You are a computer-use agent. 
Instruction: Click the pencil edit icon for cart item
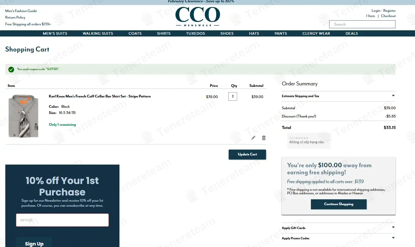coord(253,138)
